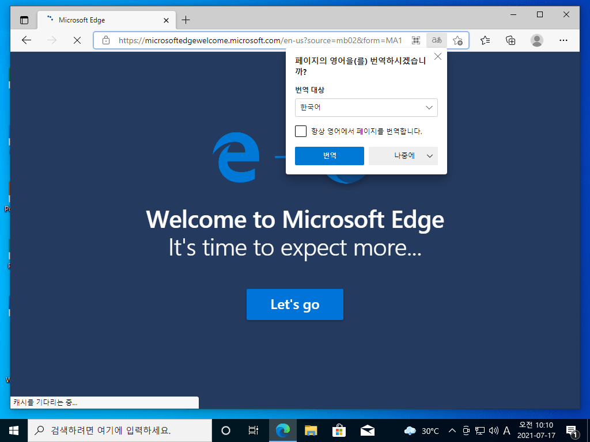Open the vertical tabs icon
The image size is (590, 442).
[x=24, y=20]
